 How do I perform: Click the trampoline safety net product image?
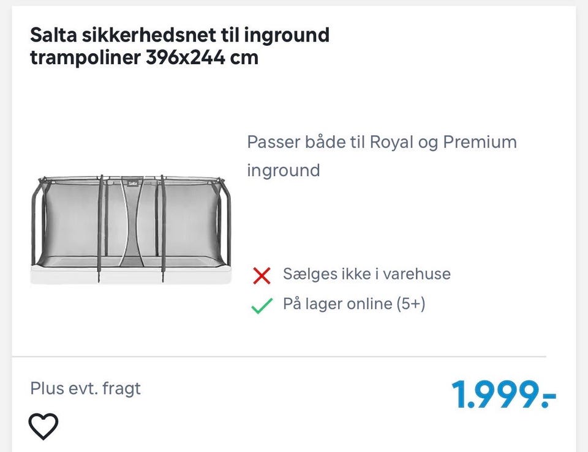pyautogui.click(x=132, y=229)
